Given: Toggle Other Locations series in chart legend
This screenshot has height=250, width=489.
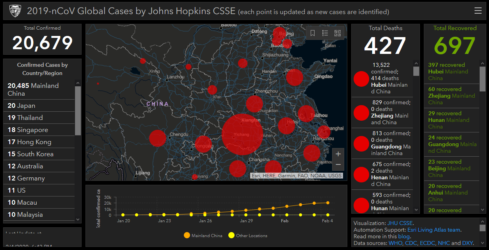Looking at the screenshot, I should (x=248, y=236).
